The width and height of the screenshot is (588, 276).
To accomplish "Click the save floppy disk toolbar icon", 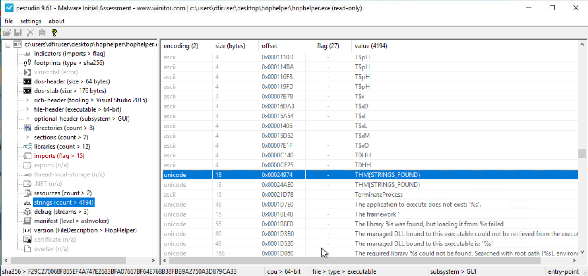I will [x=18, y=33].
